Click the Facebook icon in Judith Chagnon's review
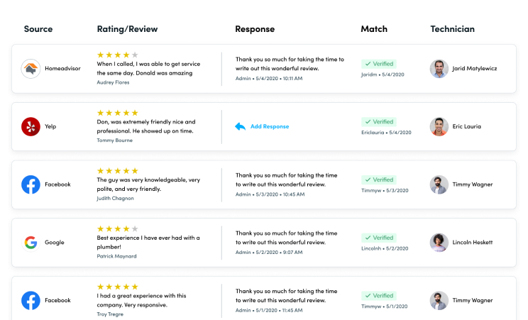Image resolution: width=528 pixels, height=320 pixels. (31, 184)
